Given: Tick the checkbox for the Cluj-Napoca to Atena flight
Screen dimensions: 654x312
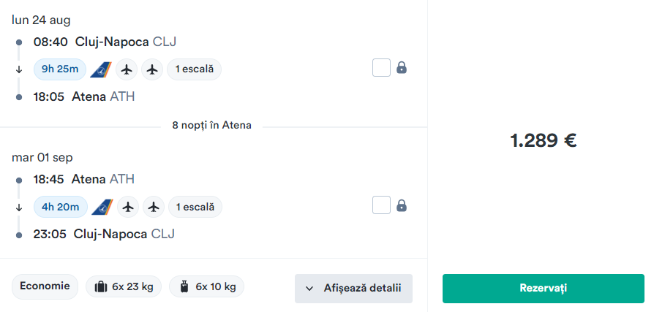Looking at the screenshot, I should (x=381, y=68).
